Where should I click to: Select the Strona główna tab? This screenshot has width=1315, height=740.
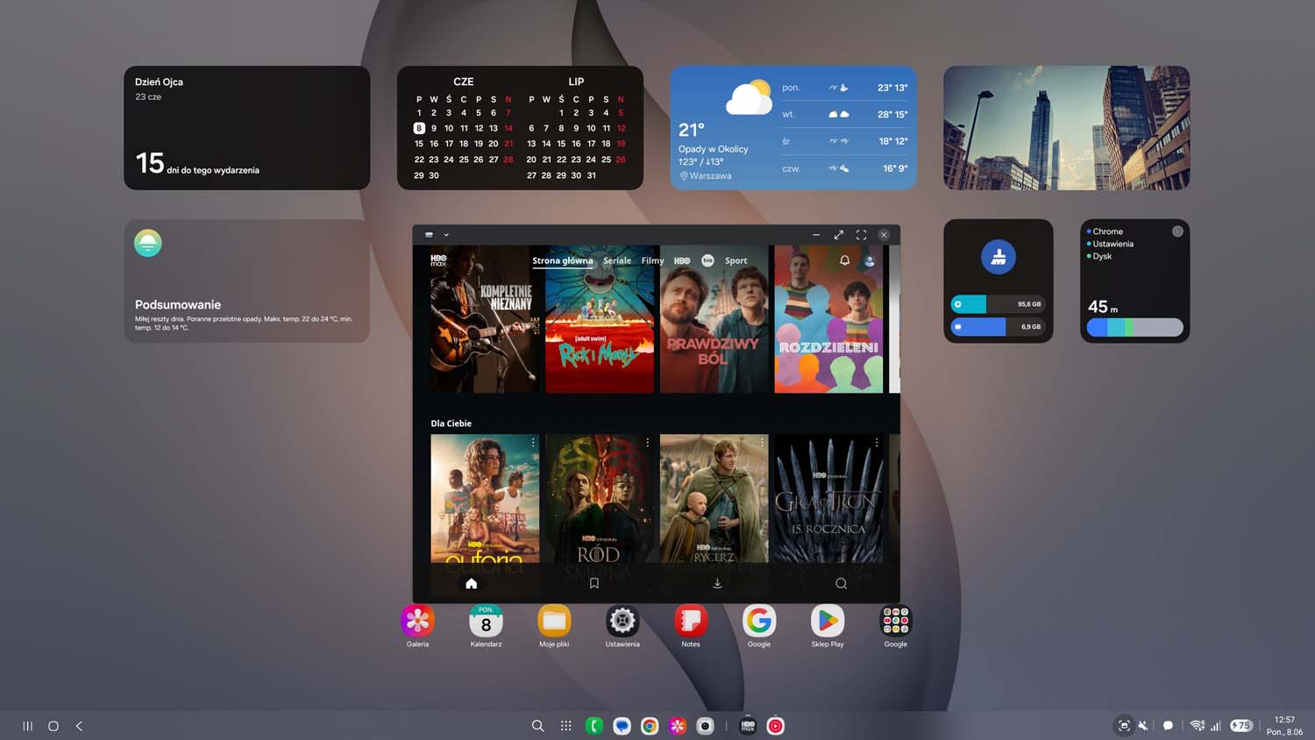[563, 260]
